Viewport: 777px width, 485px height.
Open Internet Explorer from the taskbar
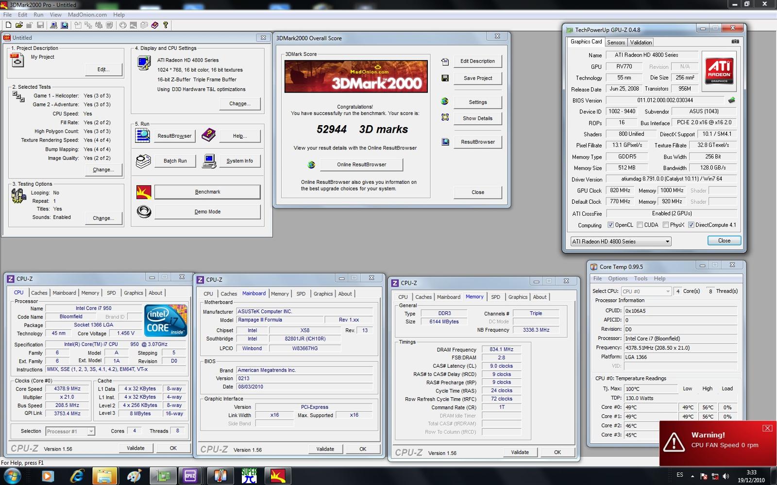(76, 476)
